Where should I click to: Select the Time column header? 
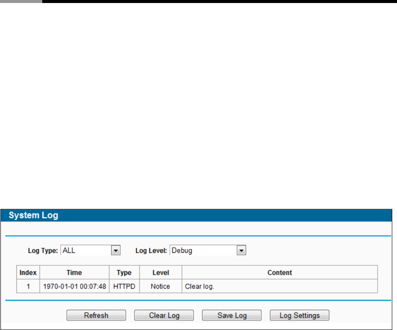point(75,273)
